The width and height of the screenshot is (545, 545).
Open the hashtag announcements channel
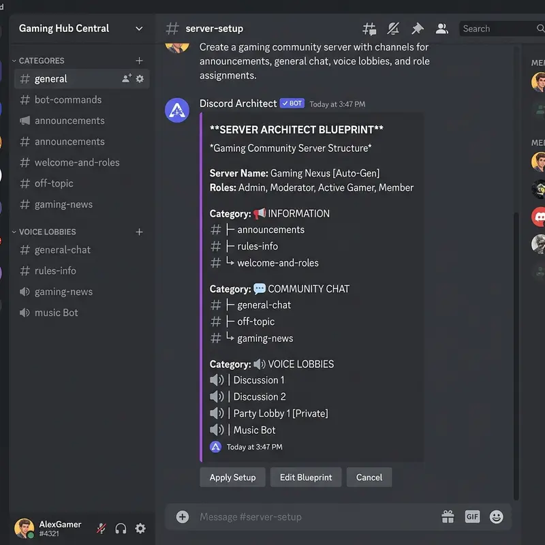click(x=82, y=142)
